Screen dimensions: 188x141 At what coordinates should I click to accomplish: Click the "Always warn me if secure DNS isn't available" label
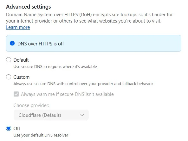pos(67,94)
